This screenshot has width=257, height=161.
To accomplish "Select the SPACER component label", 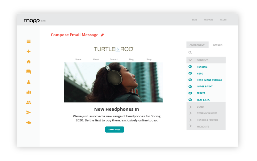I will click(201, 93).
